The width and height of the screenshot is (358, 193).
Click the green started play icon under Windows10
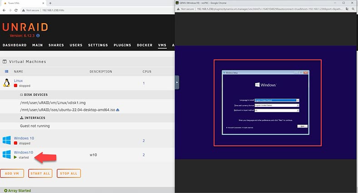15,157
